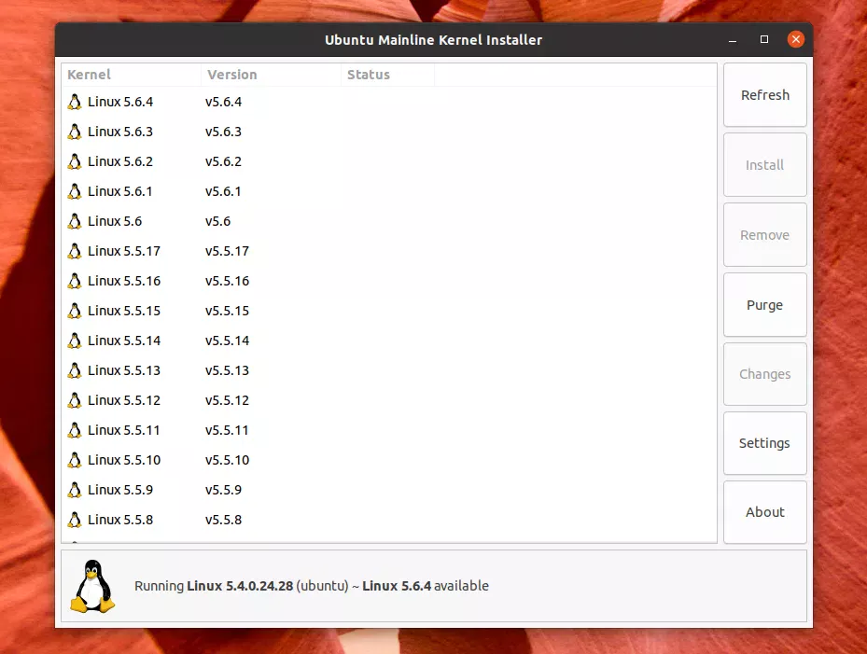The height and width of the screenshot is (654, 867).
Task: Click the Status column header
Action: coord(387,75)
